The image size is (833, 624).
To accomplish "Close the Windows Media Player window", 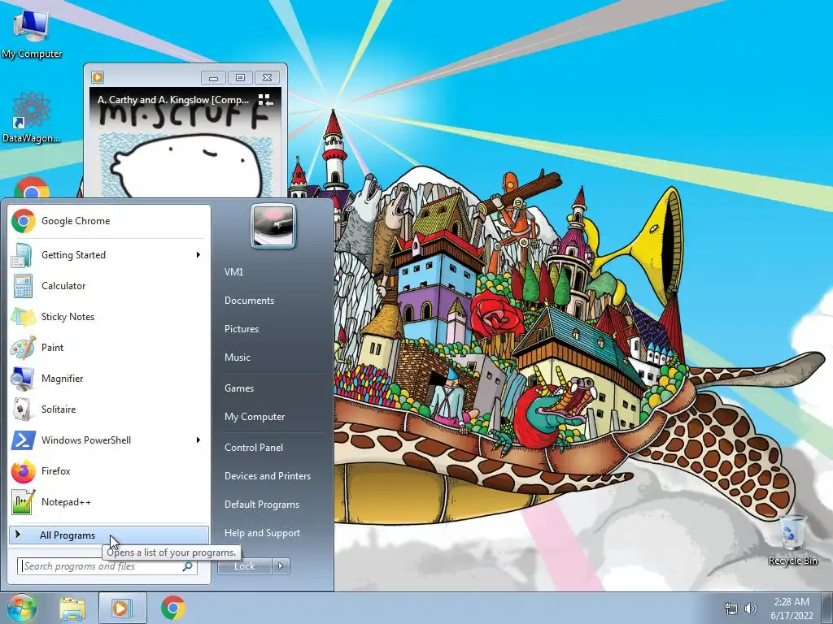I will click(x=267, y=78).
